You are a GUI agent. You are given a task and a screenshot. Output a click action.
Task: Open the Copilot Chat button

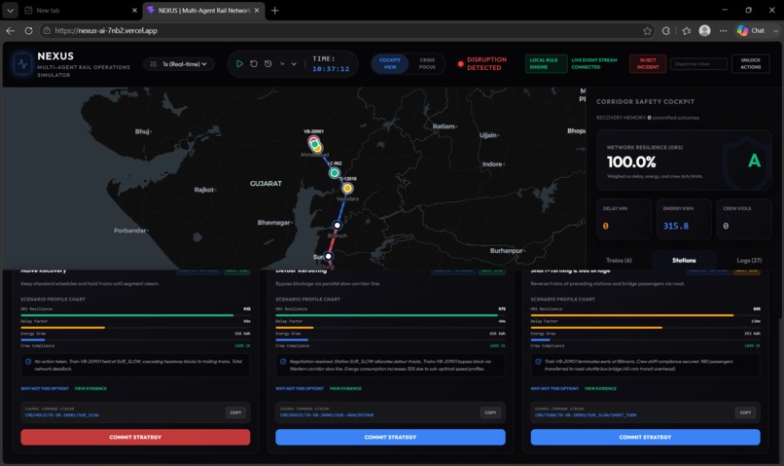point(752,30)
